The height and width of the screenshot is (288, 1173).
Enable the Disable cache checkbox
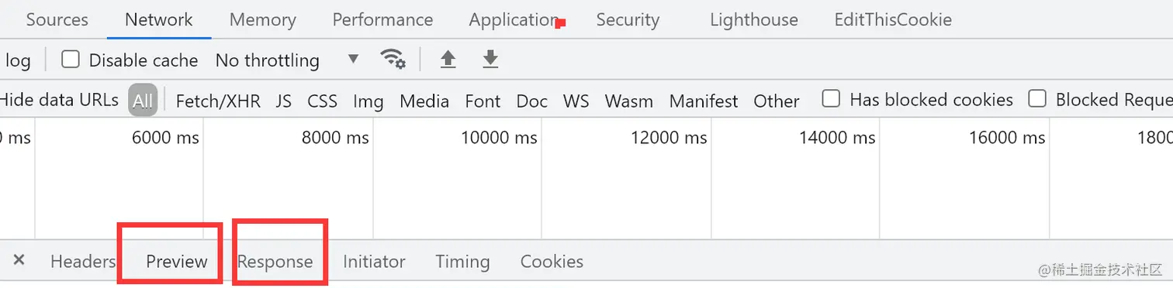[x=71, y=59]
